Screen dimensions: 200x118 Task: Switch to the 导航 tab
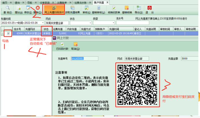click(x=30, y=3)
